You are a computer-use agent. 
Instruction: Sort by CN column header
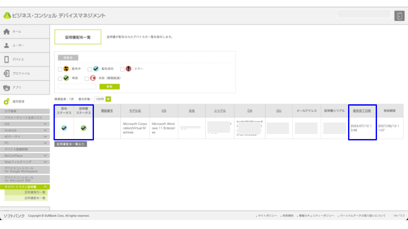click(250, 111)
